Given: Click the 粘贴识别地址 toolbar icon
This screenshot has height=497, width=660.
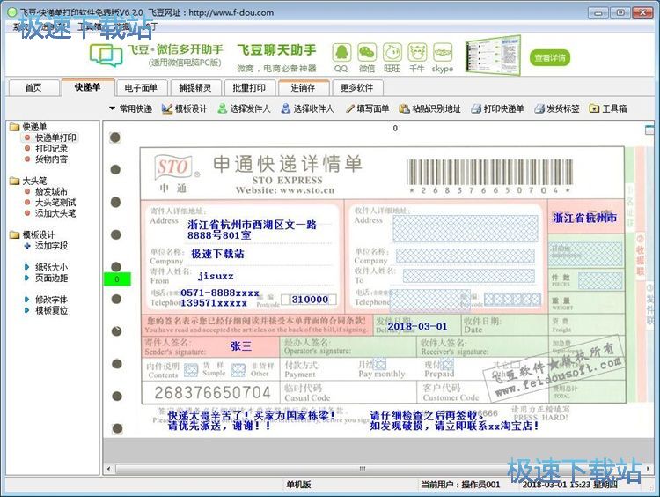Looking at the screenshot, I should (404, 108).
